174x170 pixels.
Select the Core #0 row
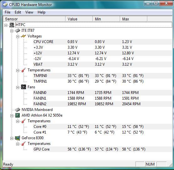103,127
